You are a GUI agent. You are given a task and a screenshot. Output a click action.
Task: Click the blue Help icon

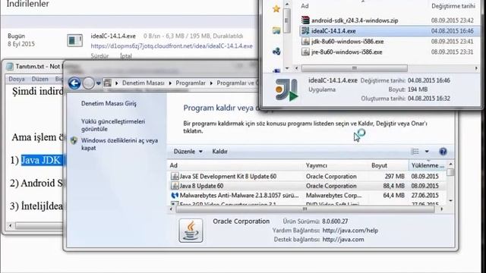coord(443,152)
